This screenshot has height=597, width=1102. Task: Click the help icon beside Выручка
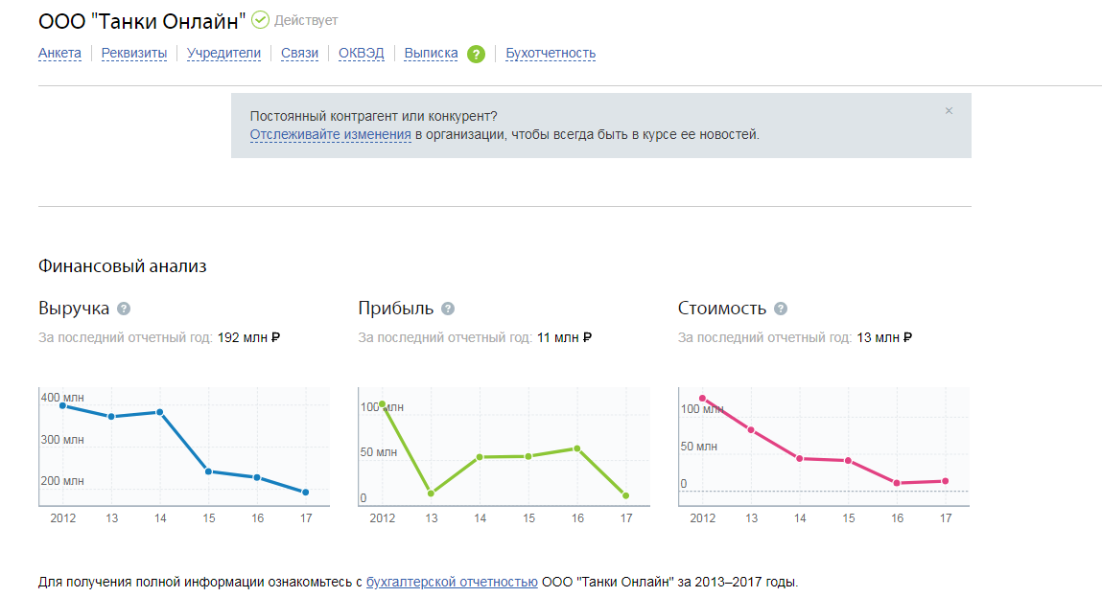124,309
